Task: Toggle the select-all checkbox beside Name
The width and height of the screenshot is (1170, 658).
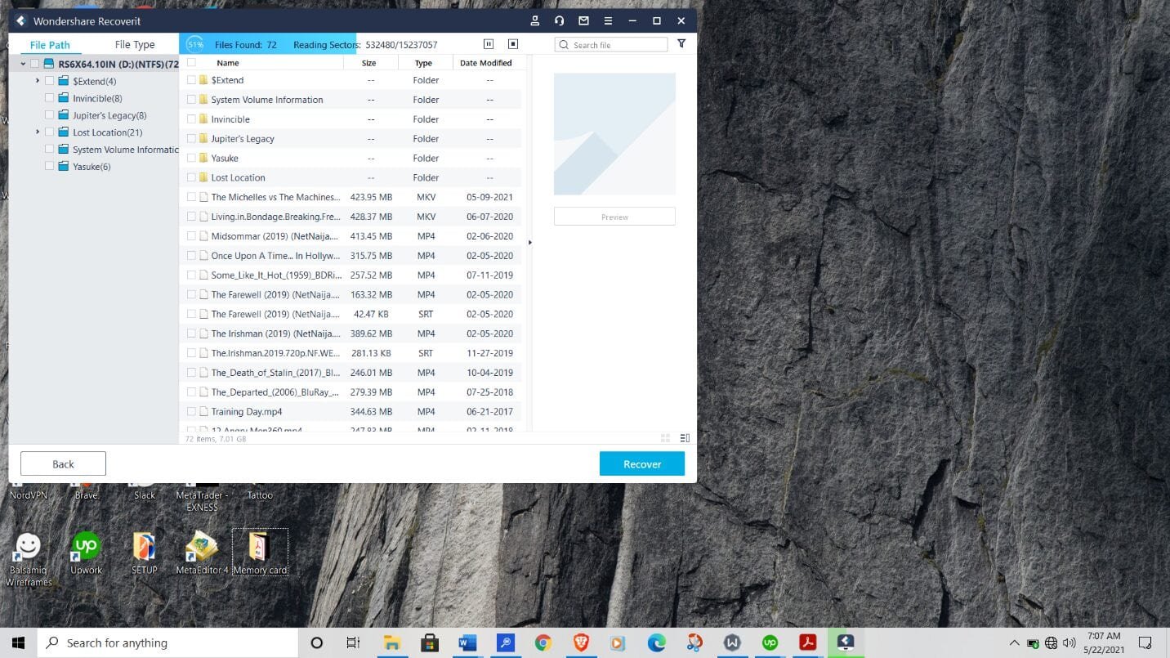Action: tap(191, 63)
